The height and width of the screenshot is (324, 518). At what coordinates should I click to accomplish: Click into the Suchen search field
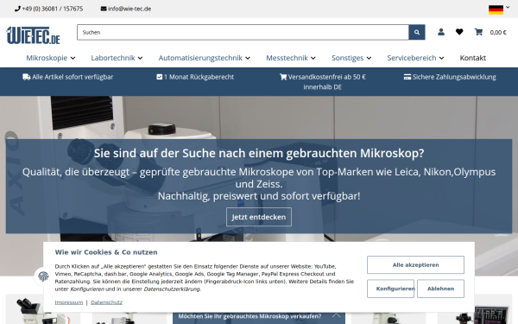(243, 33)
